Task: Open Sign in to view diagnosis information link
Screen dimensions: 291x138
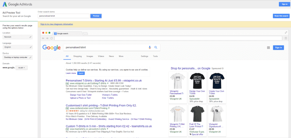Action: (x=57, y=24)
